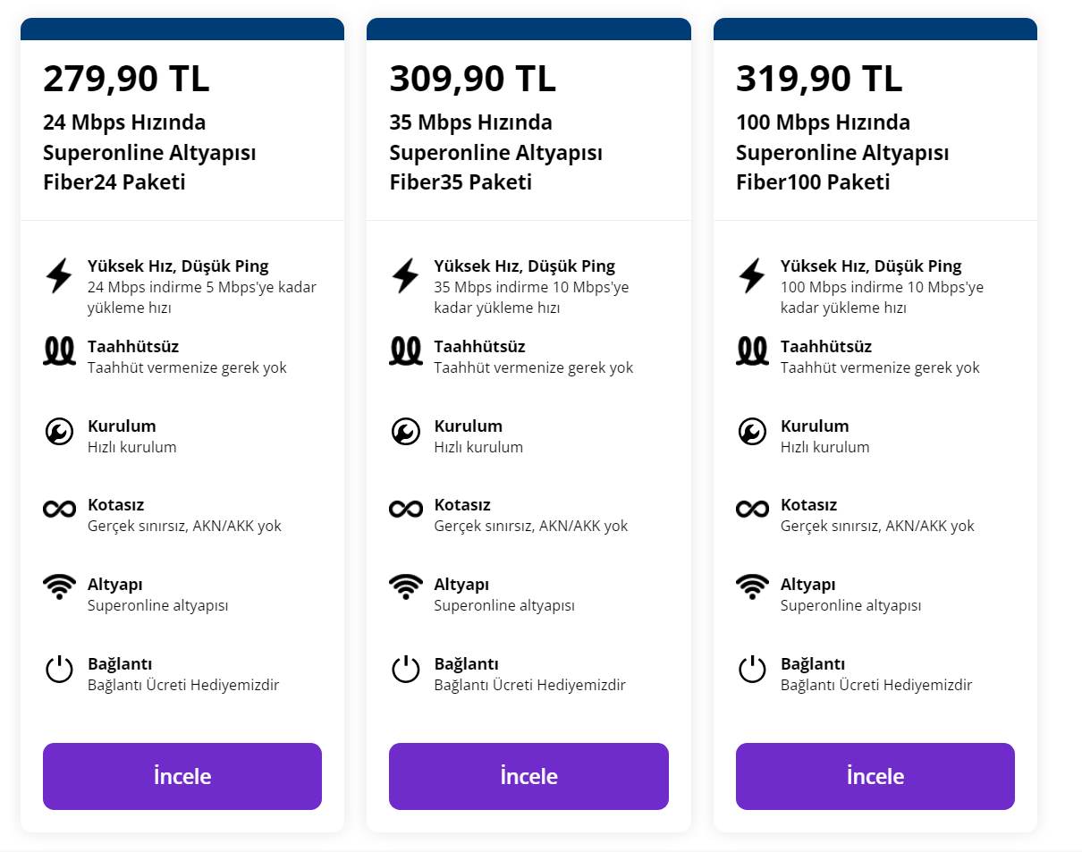The width and height of the screenshot is (1082, 852).
Task: Open İncele for the 100 Mbps package
Action: pyautogui.click(x=875, y=776)
